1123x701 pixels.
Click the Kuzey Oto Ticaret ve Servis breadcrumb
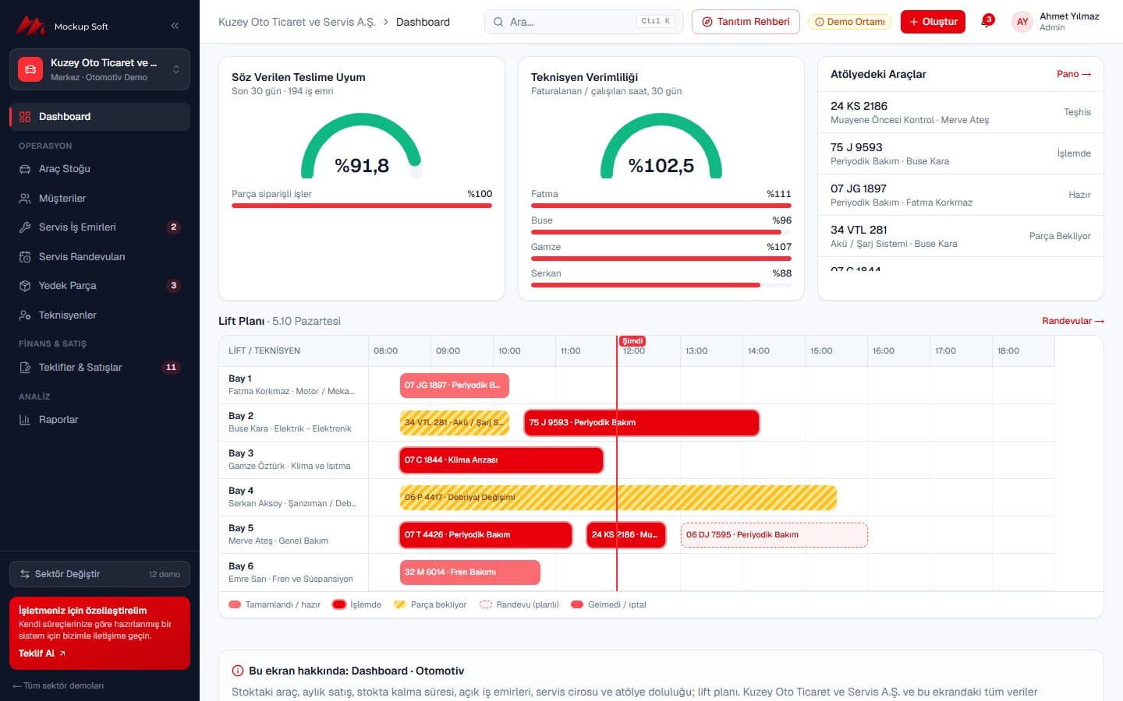pyautogui.click(x=297, y=22)
